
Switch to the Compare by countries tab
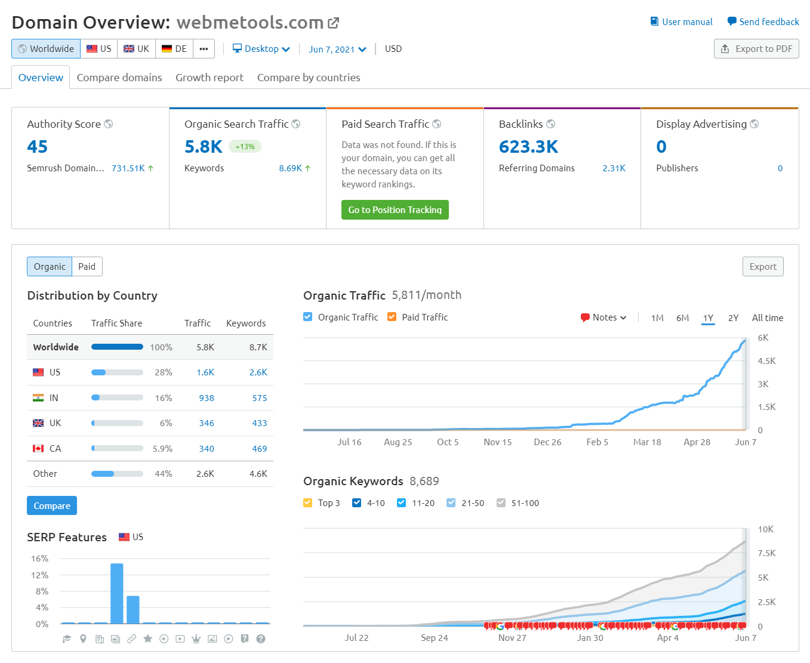309,78
